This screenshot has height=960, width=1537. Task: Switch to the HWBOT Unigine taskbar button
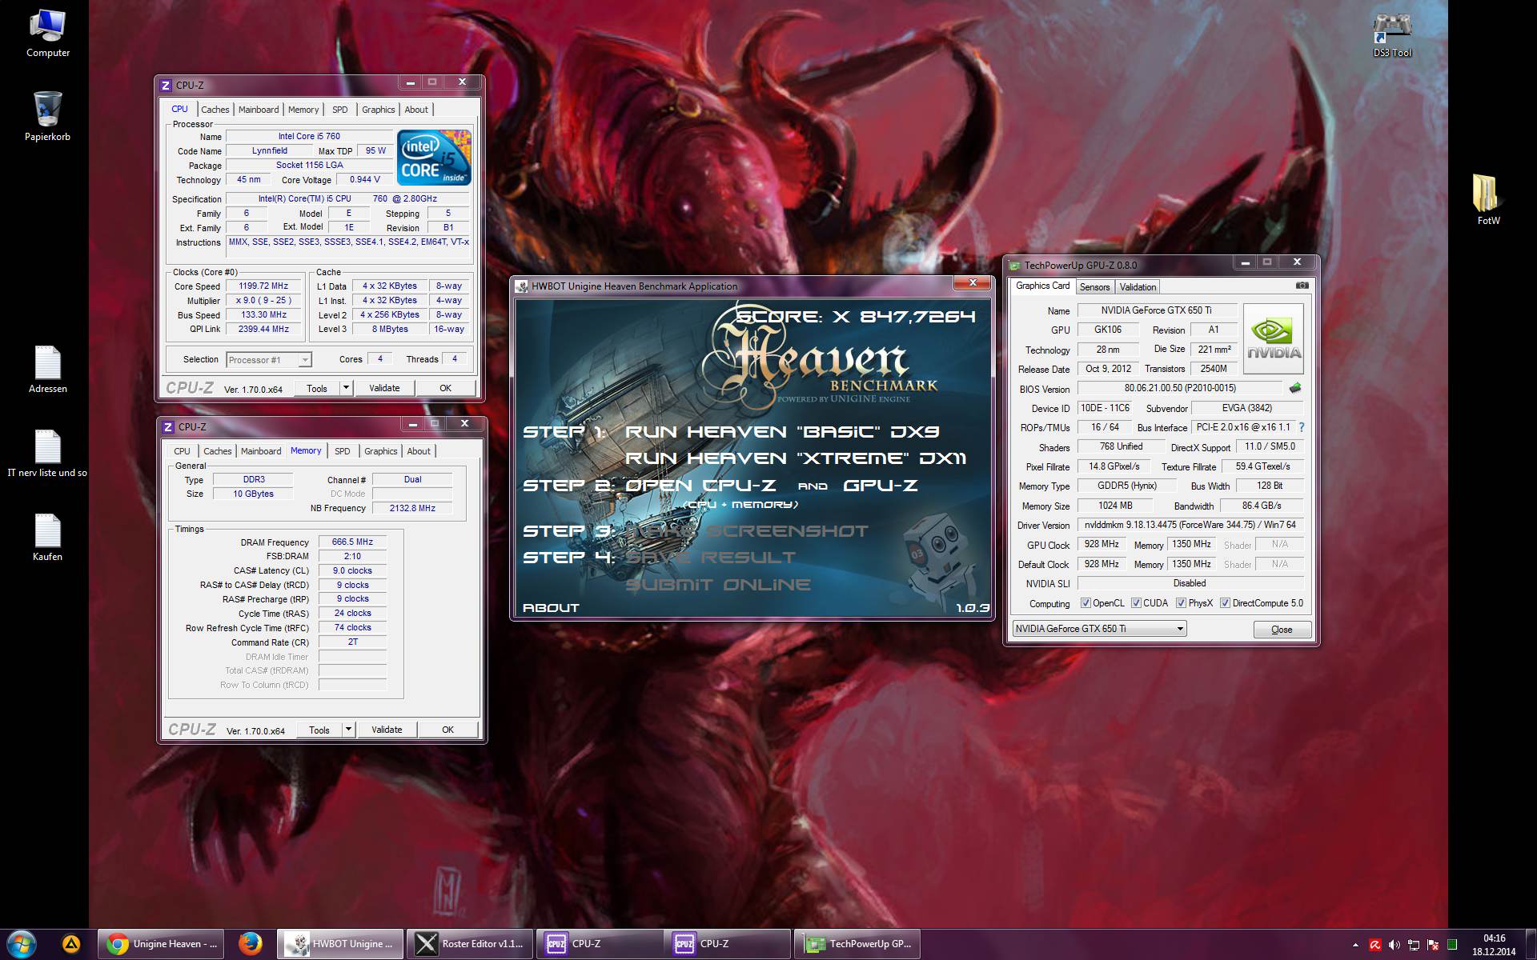pos(341,944)
